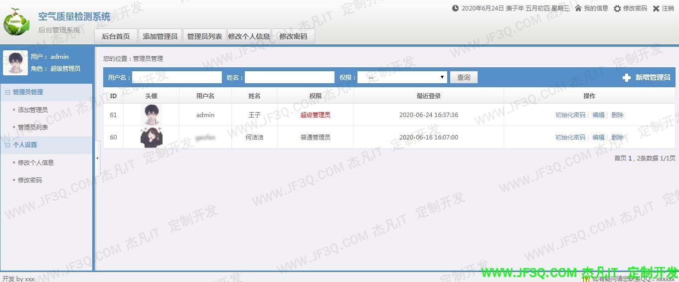Click the 最近登录 column header
The width and height of the screenshot is (679, 282).
click(x=429, y=96)
